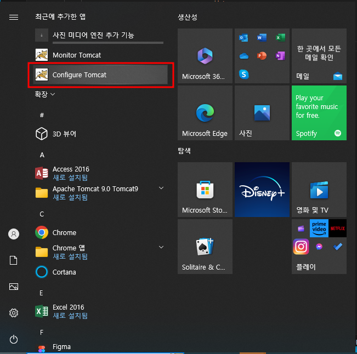Image resolution: width=357 pixels, height=354 pixels.
Task: Open Netflix in 플레이 tile
Action: 337,228
